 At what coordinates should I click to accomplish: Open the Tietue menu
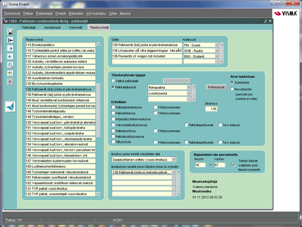(28, 14)
